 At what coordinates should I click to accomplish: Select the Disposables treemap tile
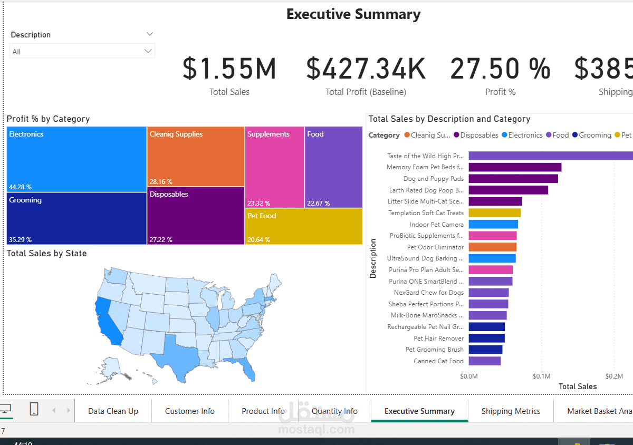tap(196, 216)
